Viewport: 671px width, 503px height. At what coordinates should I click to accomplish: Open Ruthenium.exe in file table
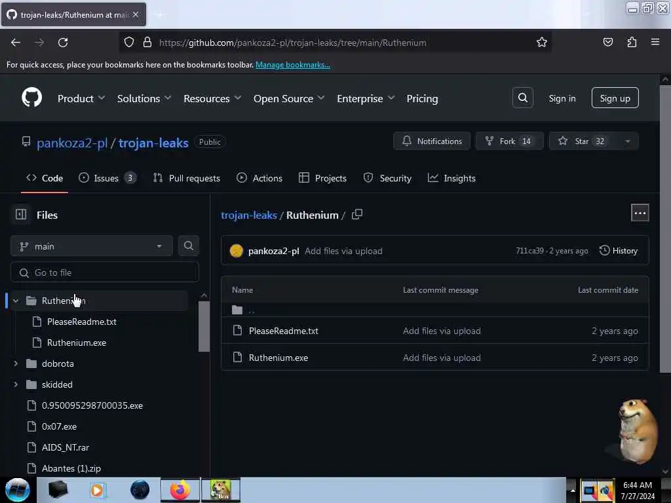tap(278, 358)
